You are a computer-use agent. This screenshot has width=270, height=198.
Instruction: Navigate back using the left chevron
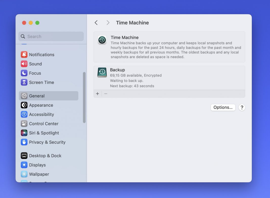[96, 22]
